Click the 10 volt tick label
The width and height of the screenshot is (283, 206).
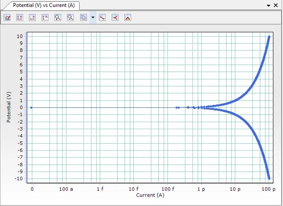20,36
